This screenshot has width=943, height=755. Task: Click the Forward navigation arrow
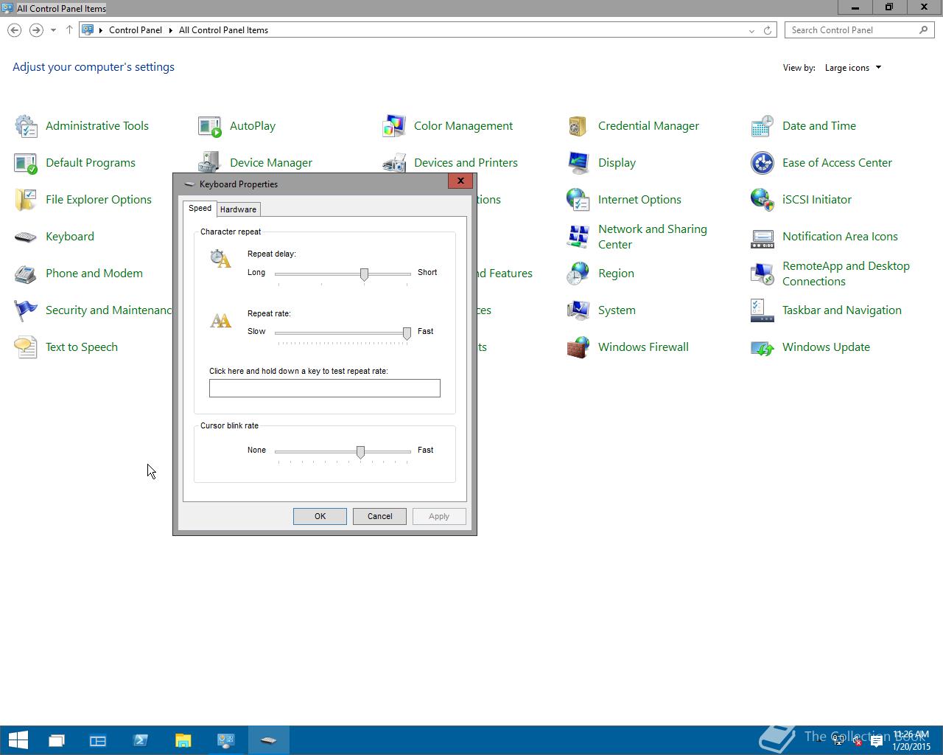tap(35, 30)
